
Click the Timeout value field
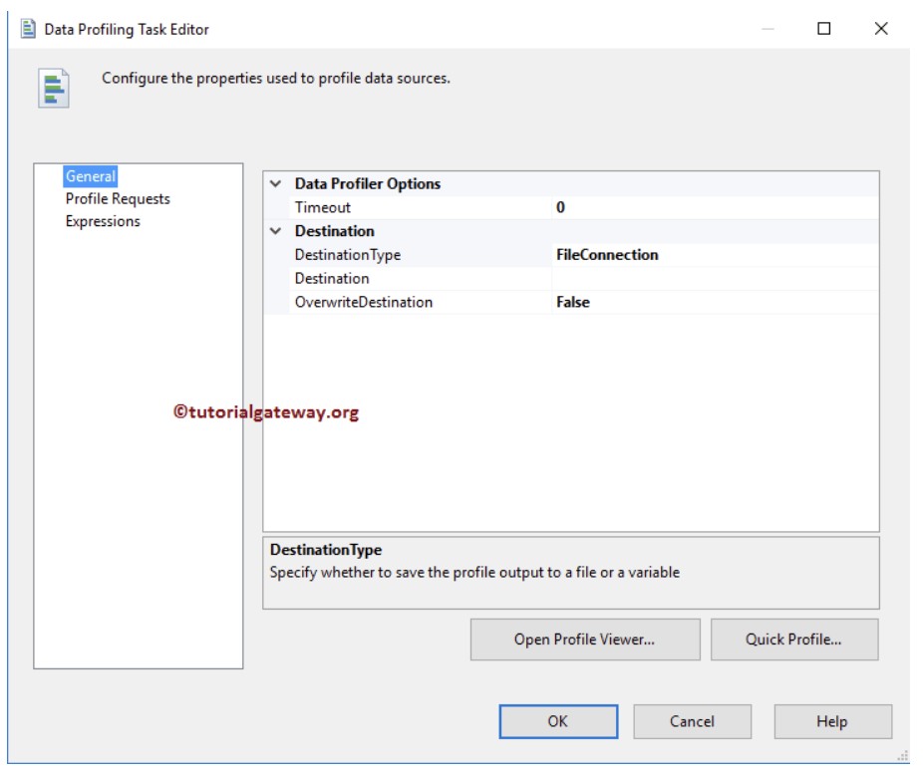716,207
